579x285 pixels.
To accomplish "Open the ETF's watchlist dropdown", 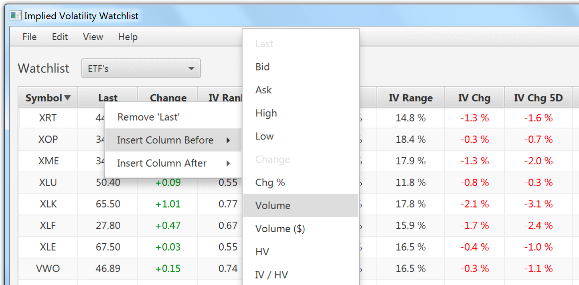I will pos(141,68).
